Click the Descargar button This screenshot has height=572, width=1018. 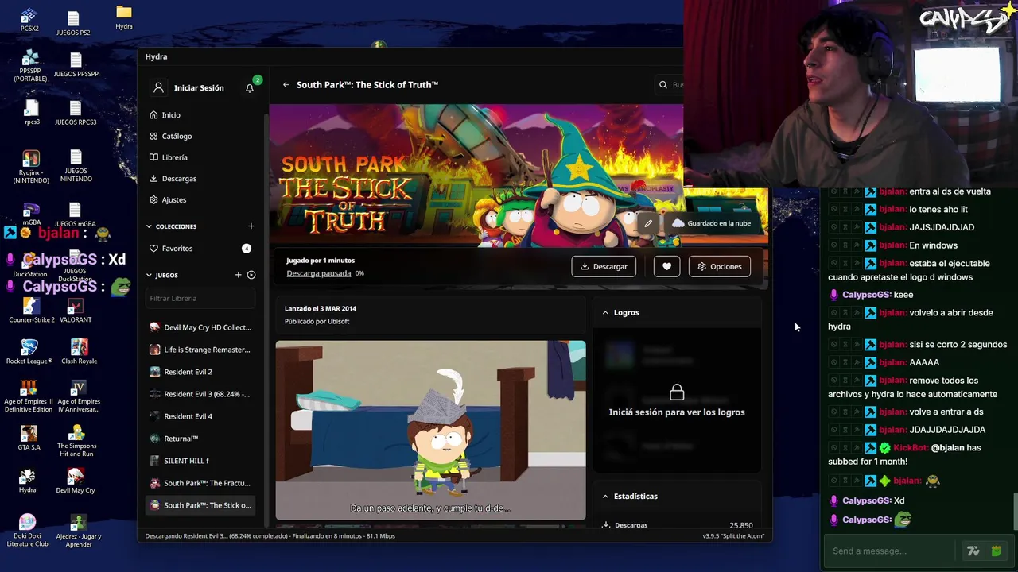point(604,266)
